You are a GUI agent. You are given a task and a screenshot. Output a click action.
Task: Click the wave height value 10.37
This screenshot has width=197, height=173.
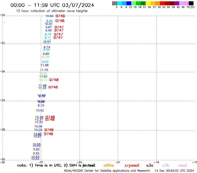click(x=39, y=120)
